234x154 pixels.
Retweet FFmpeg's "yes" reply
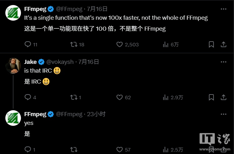(74, 150)
